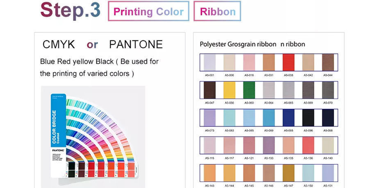Image resolution: width=377 pixels, height=188 pixels.
Task: Select the light blue A5-150 swatch
Action: pos(308,173)
